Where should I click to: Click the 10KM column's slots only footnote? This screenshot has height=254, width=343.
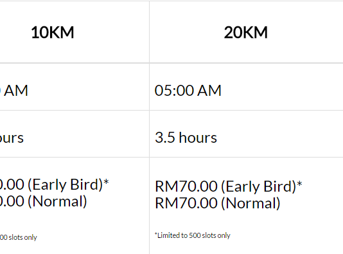[x=19, y=237]
